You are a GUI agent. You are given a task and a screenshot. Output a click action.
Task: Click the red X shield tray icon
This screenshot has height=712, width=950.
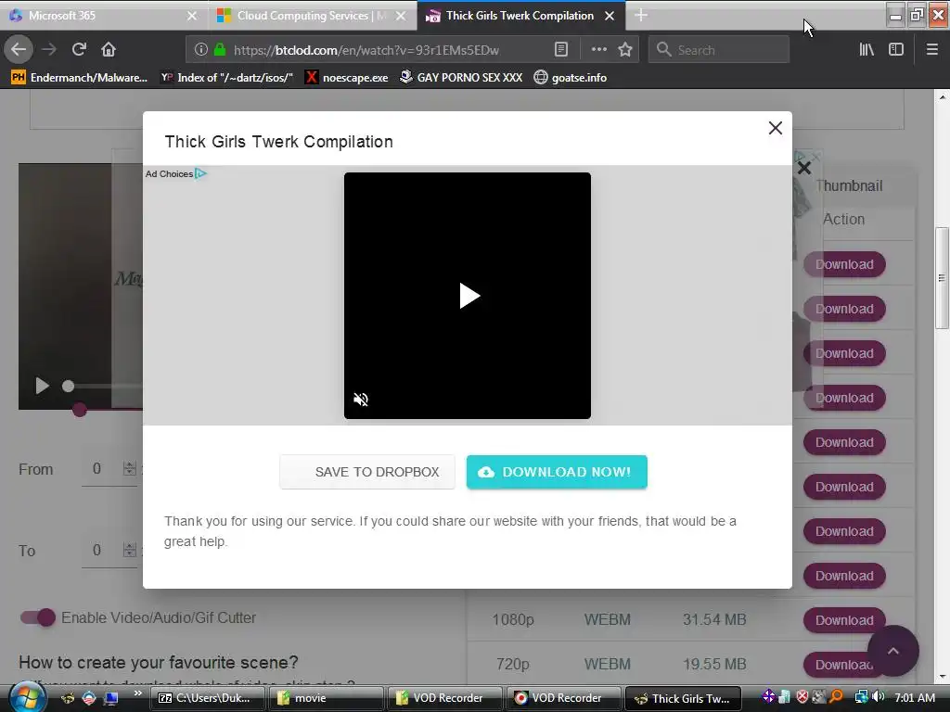pos(802,697)
